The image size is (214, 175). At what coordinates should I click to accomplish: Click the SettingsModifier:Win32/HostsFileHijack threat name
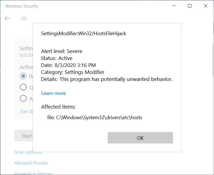tap(84, 33)
